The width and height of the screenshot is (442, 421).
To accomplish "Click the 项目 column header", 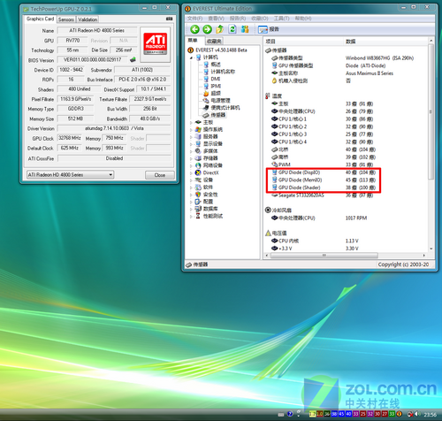I will coord(303,42).
